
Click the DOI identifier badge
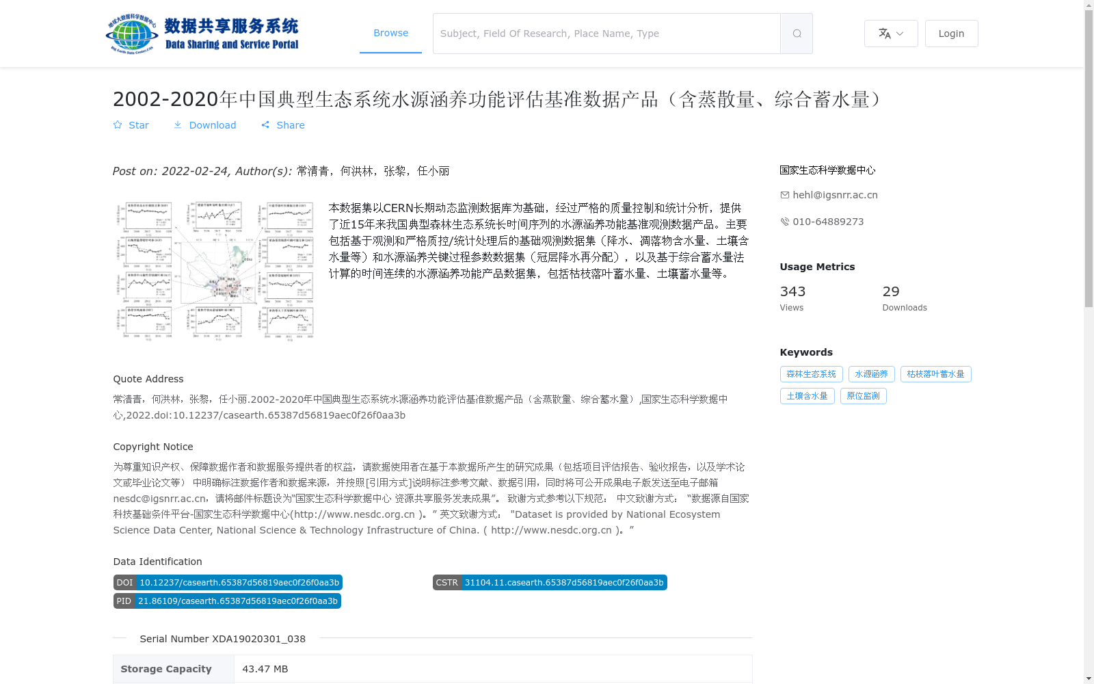(x=228, y=583)
